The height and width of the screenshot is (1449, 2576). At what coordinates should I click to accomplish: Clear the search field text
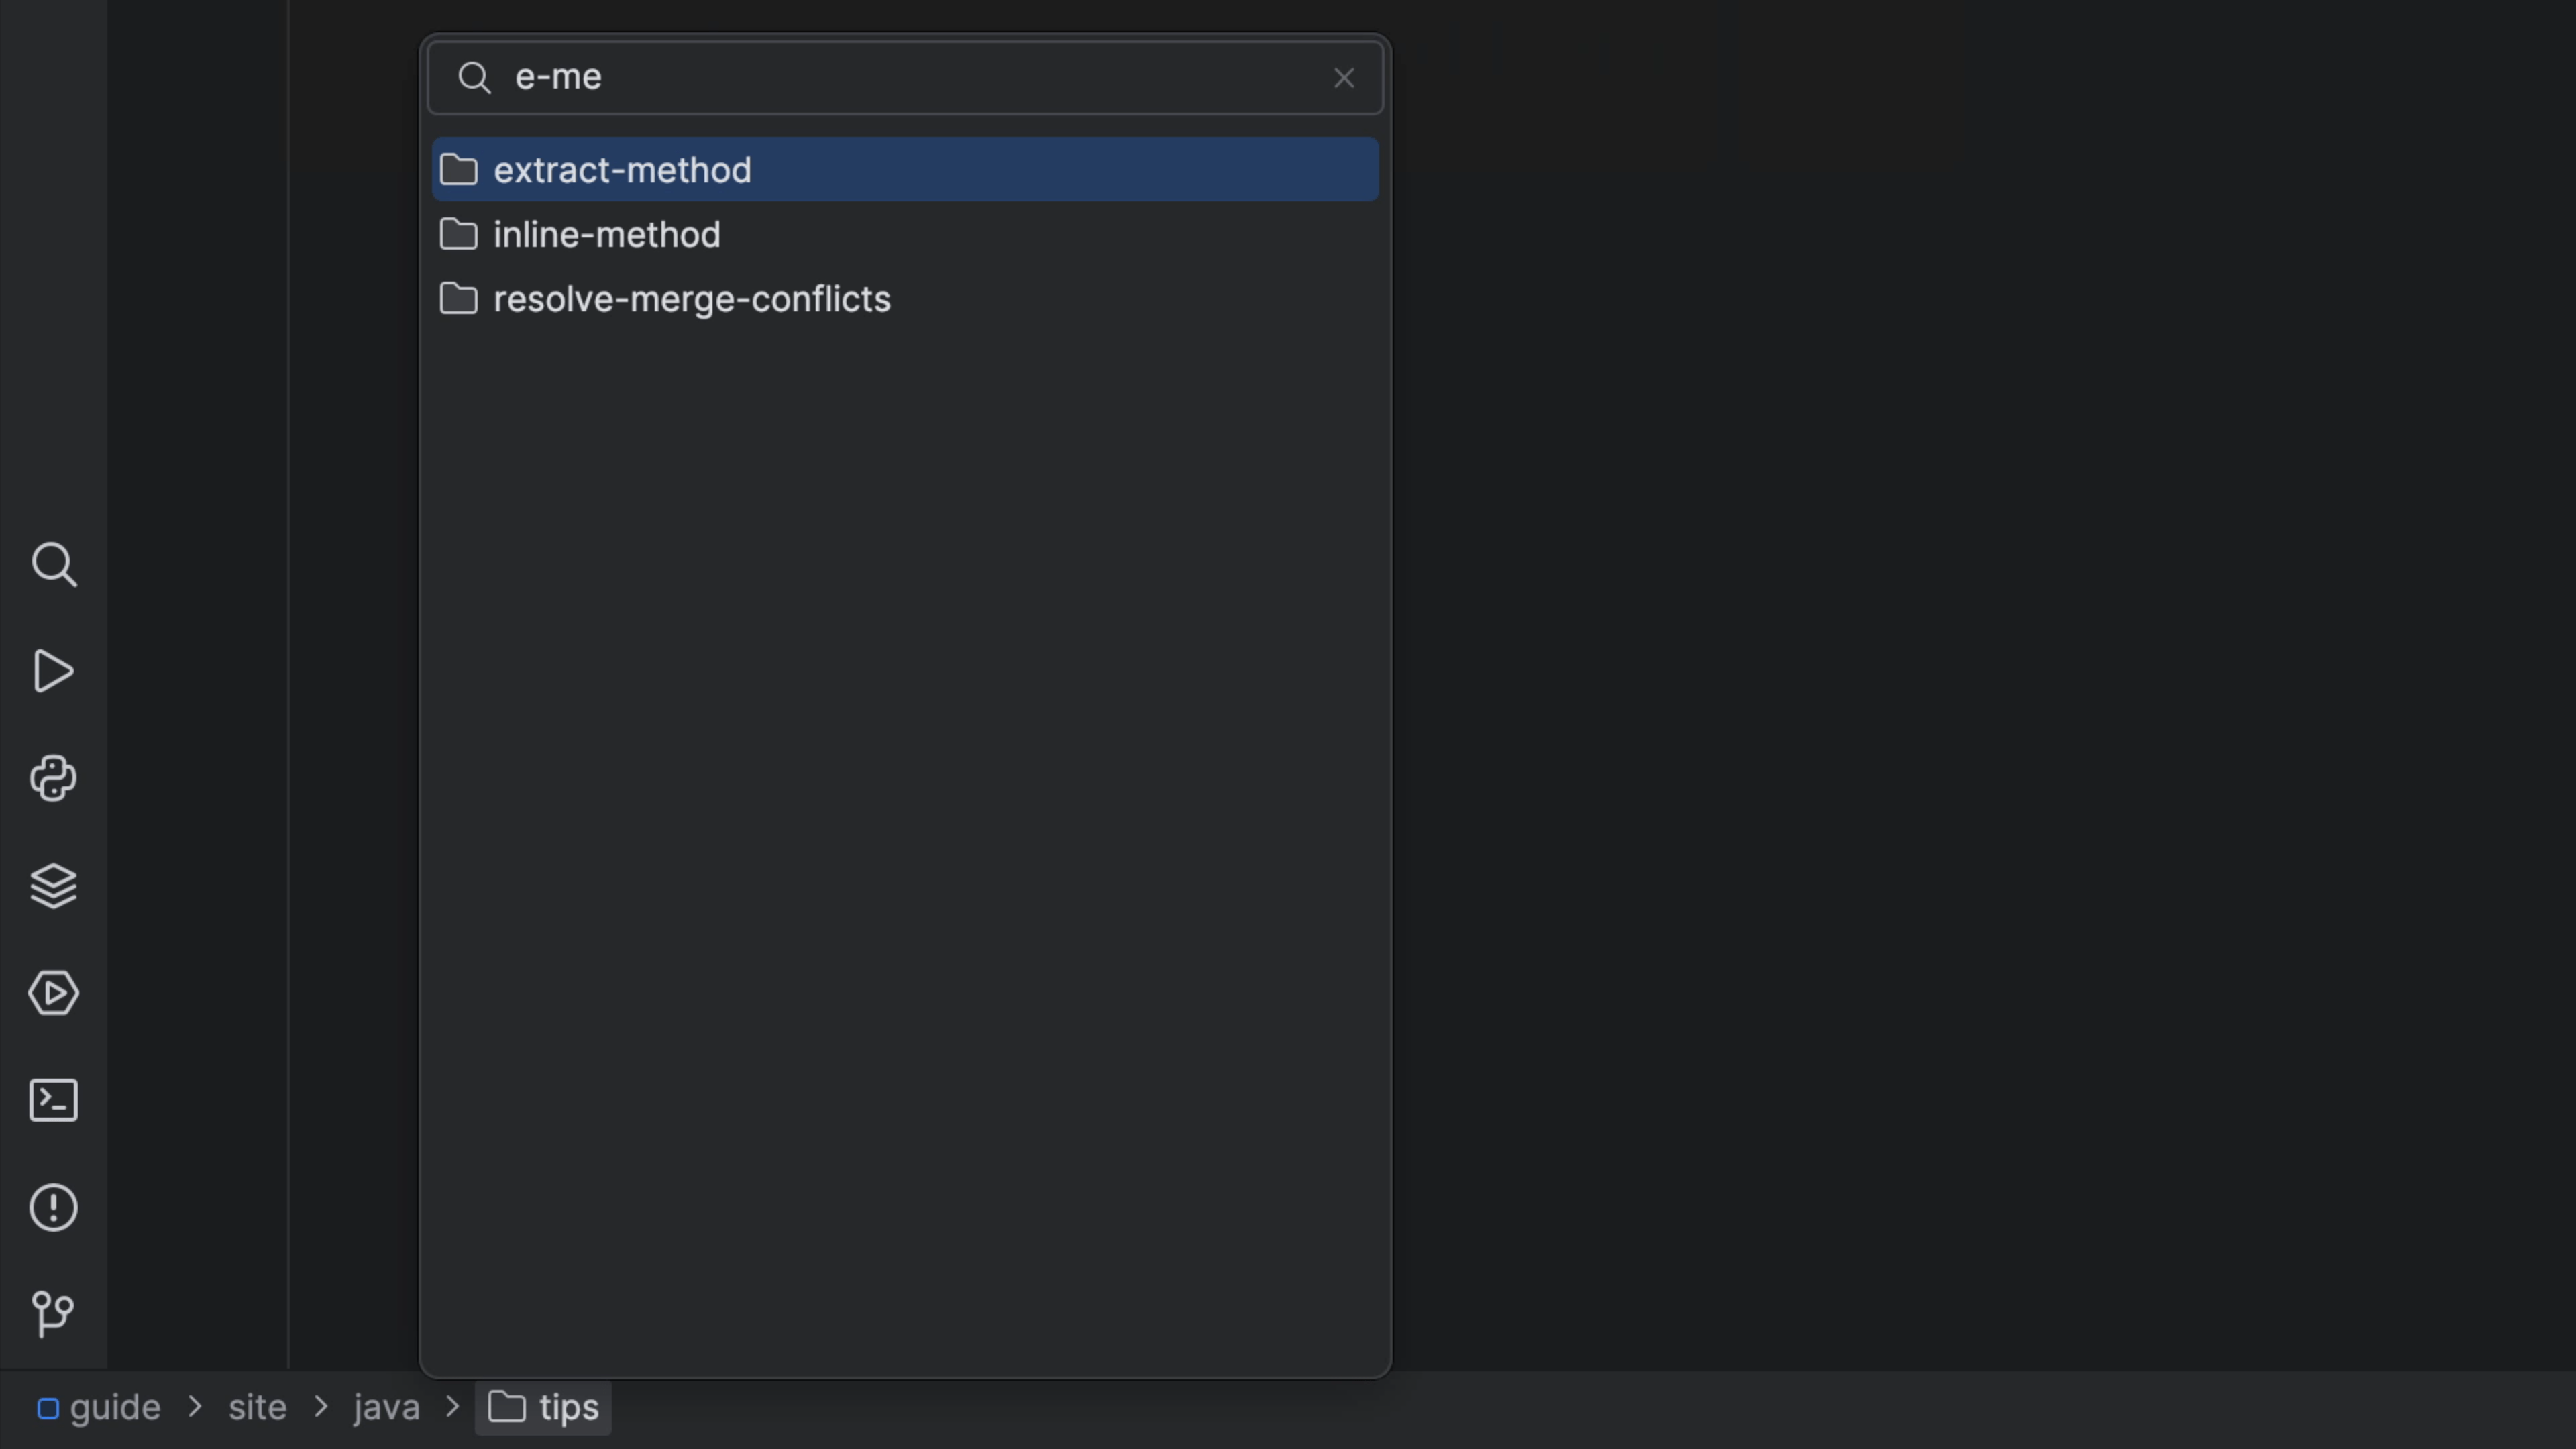[1343, 78]
